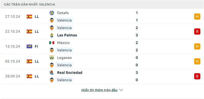Click the Leganes club crest icon
Image resolution: width=204 pixels, height=99 pixels.
pos(52,58)
